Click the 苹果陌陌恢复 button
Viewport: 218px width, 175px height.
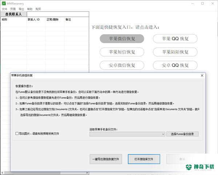(x=175, y=52)
